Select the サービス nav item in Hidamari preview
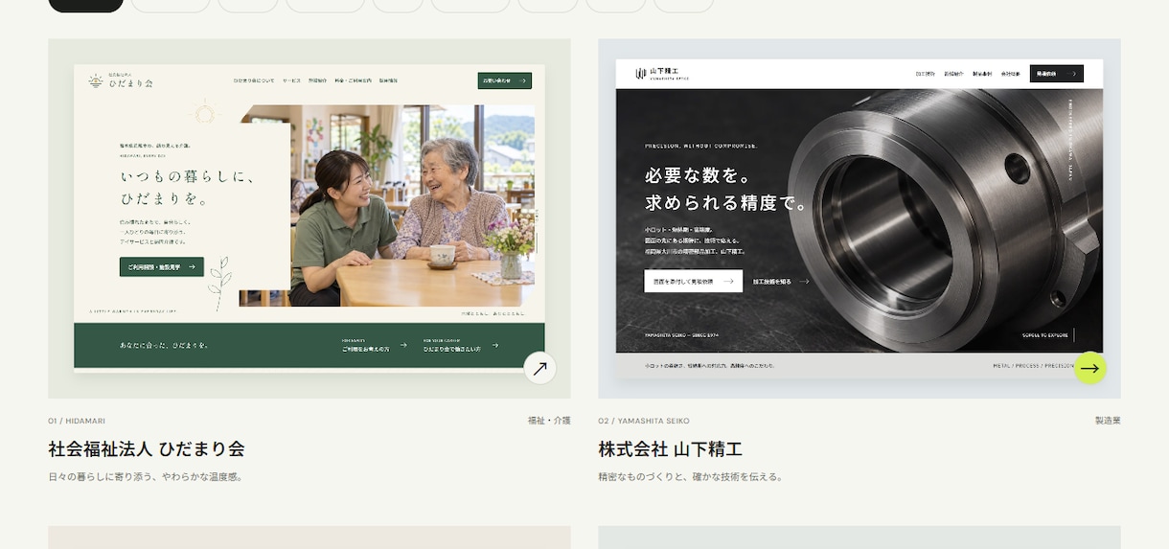The height and width of the screenshot is (549, 1169). [291, 81]
